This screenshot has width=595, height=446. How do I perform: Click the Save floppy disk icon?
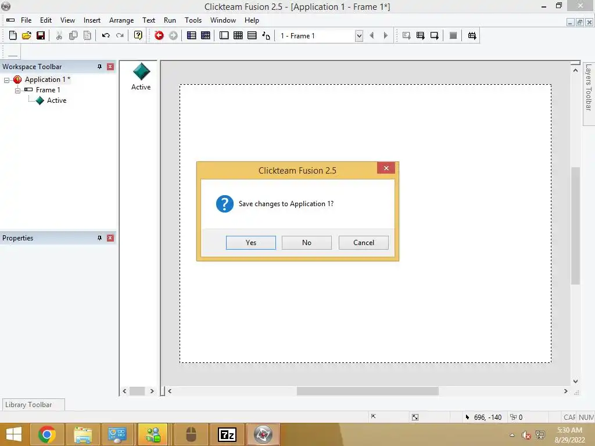41,35
